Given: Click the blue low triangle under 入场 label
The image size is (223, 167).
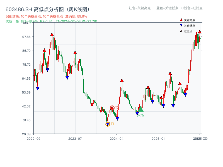Looking at the screenshot, I should pyautogui.click(x=137, y=113).
